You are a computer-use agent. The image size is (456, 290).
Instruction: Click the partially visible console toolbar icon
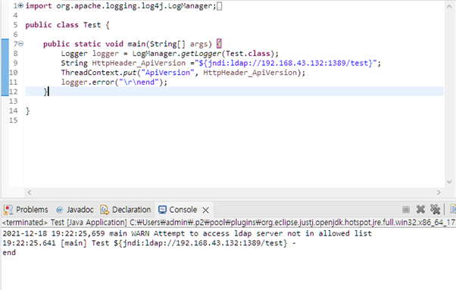(x=453, y=209)
